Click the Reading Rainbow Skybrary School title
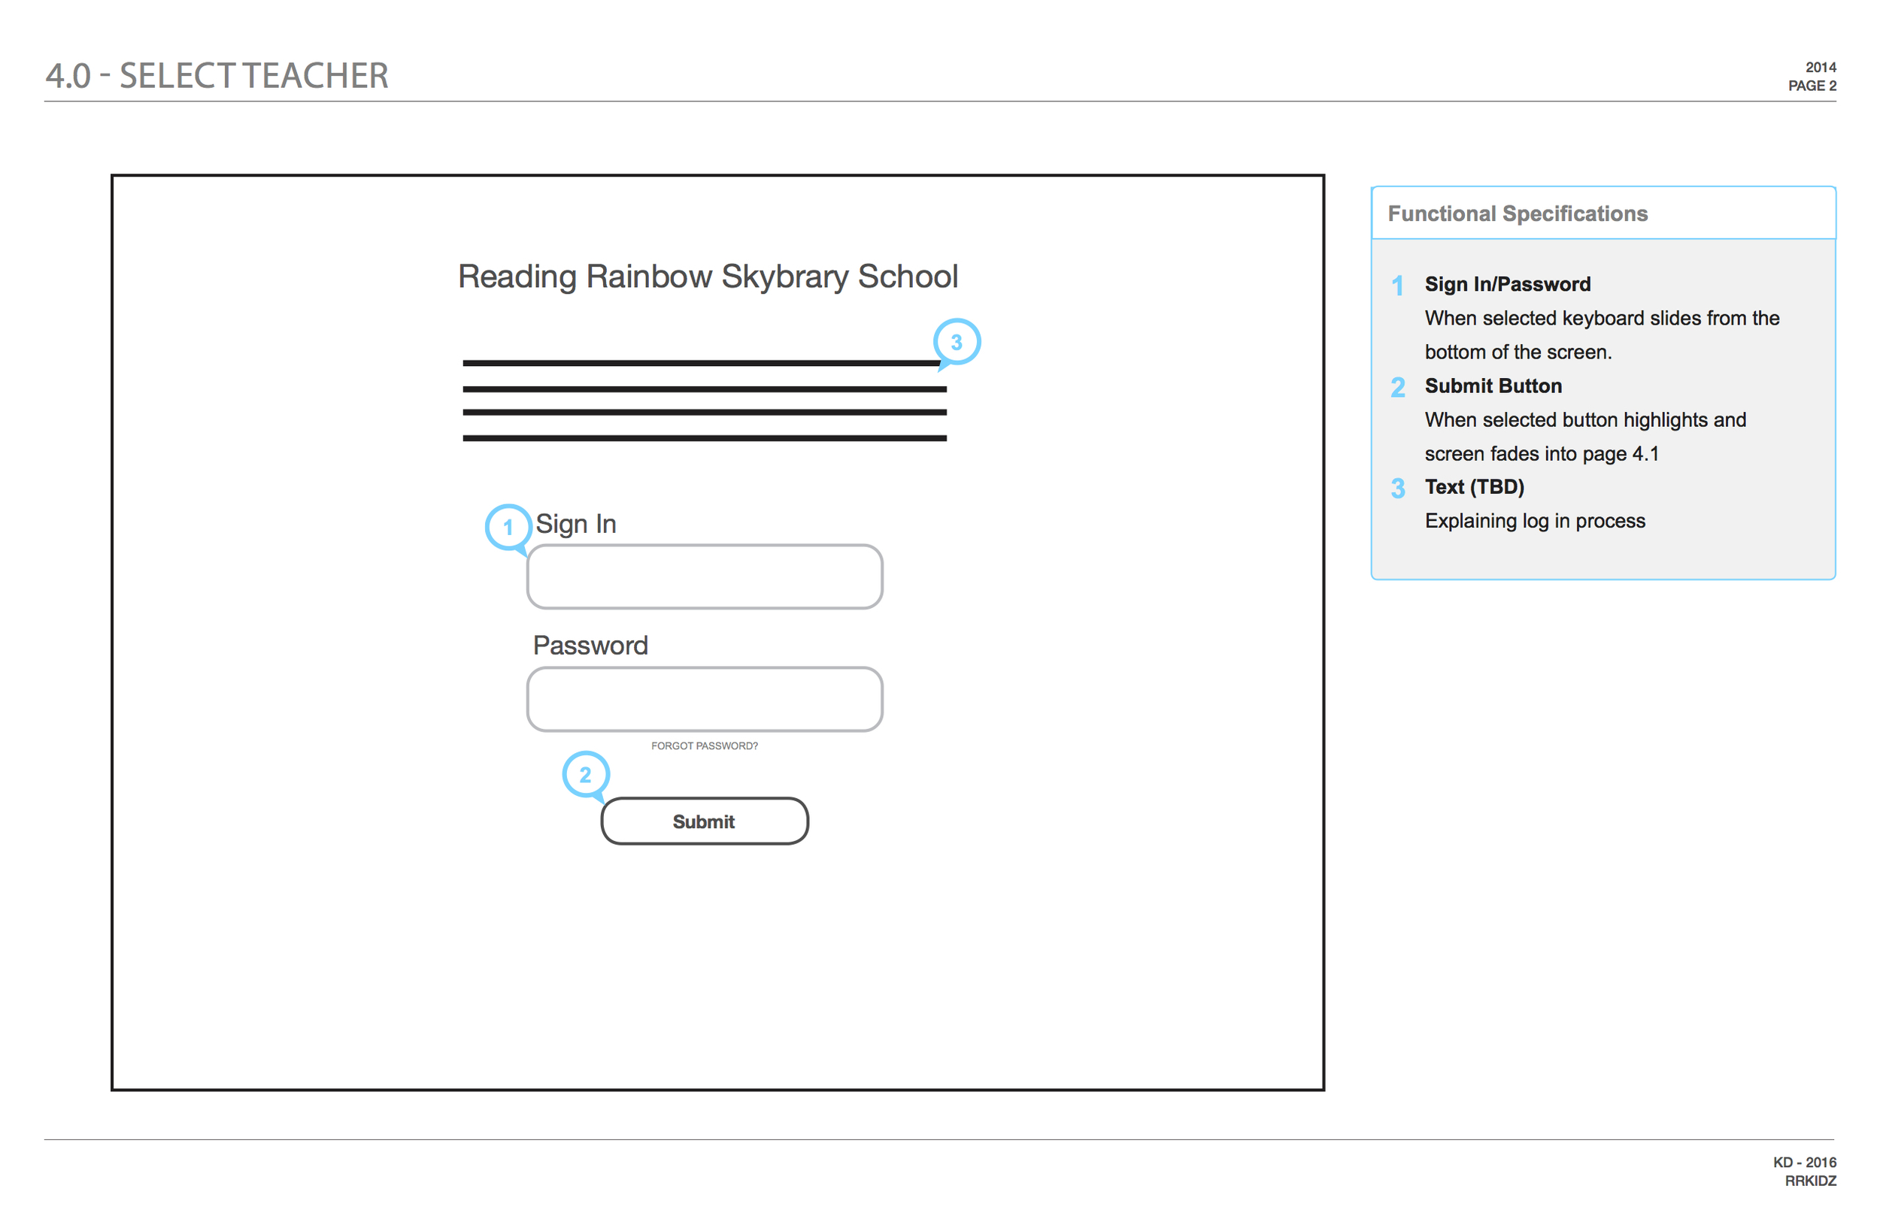Screen dimensions: 1880x1216 [708, 277]
